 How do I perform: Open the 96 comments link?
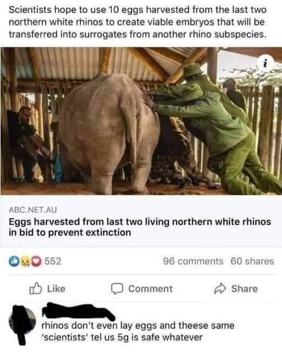coord(193,261)
